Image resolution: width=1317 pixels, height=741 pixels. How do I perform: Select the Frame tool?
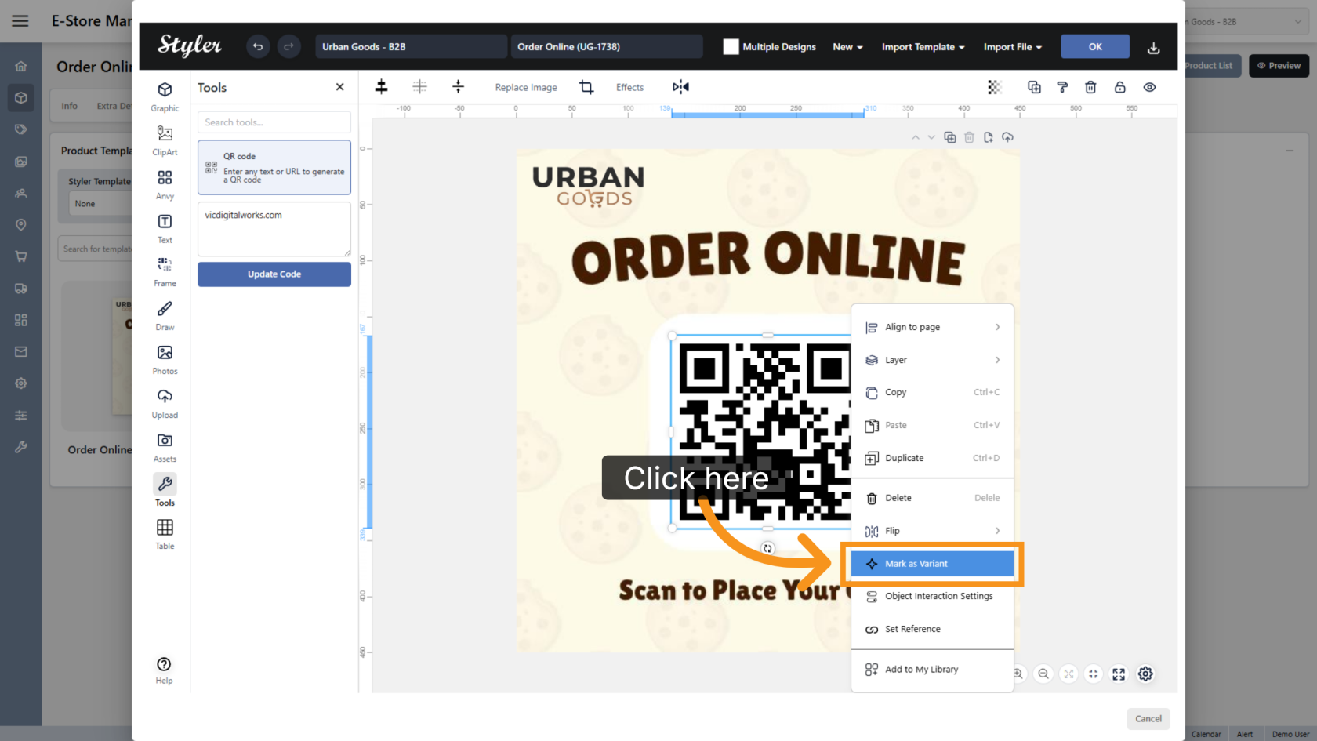tap(165, 271)
